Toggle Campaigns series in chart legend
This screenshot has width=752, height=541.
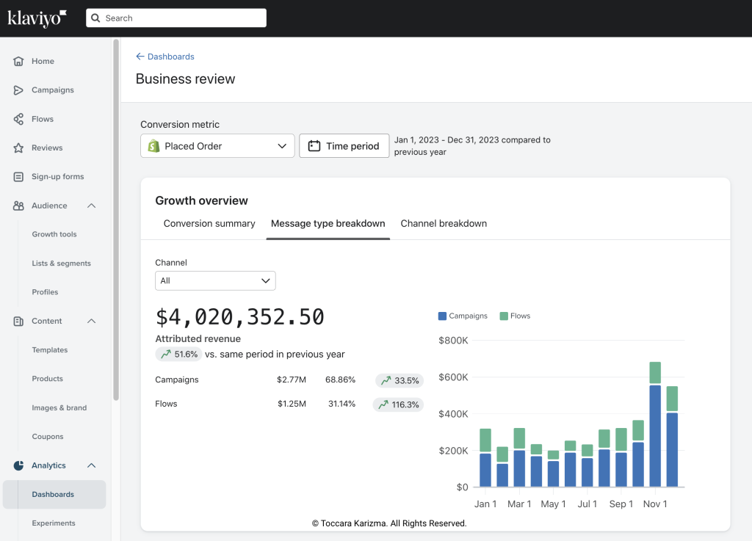[463, 316]
